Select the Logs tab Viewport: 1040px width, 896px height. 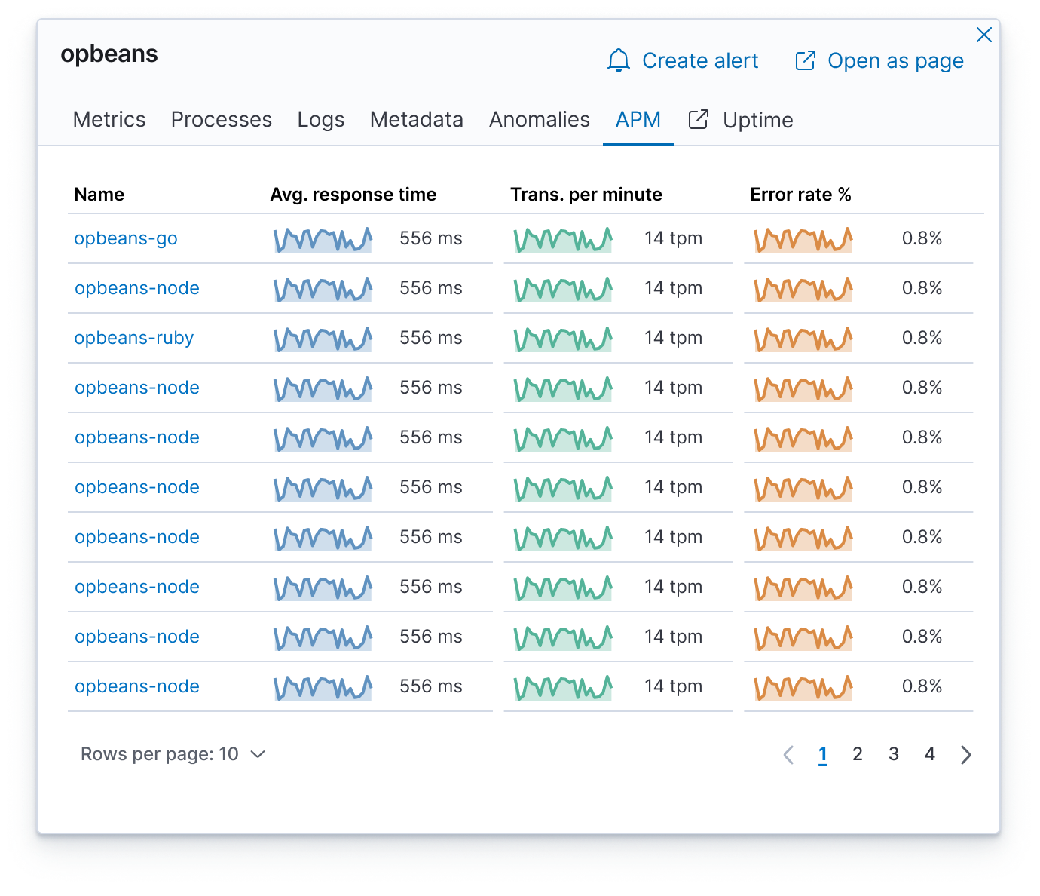(320, 119)
